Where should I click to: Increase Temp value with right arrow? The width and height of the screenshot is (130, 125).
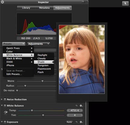[81, 111]
